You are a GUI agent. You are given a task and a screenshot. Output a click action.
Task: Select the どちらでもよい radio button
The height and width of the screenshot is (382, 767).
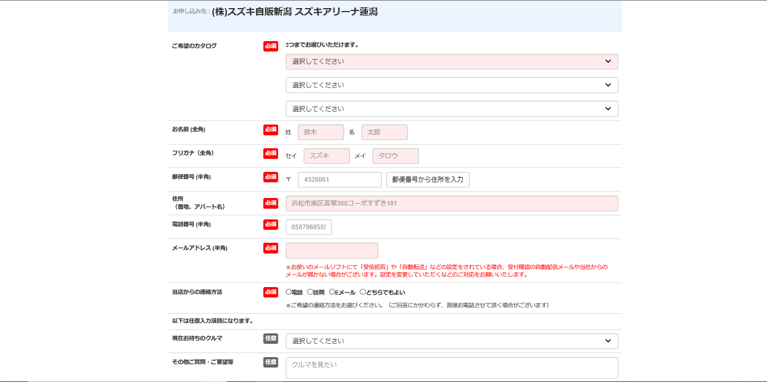coord(363,292)
